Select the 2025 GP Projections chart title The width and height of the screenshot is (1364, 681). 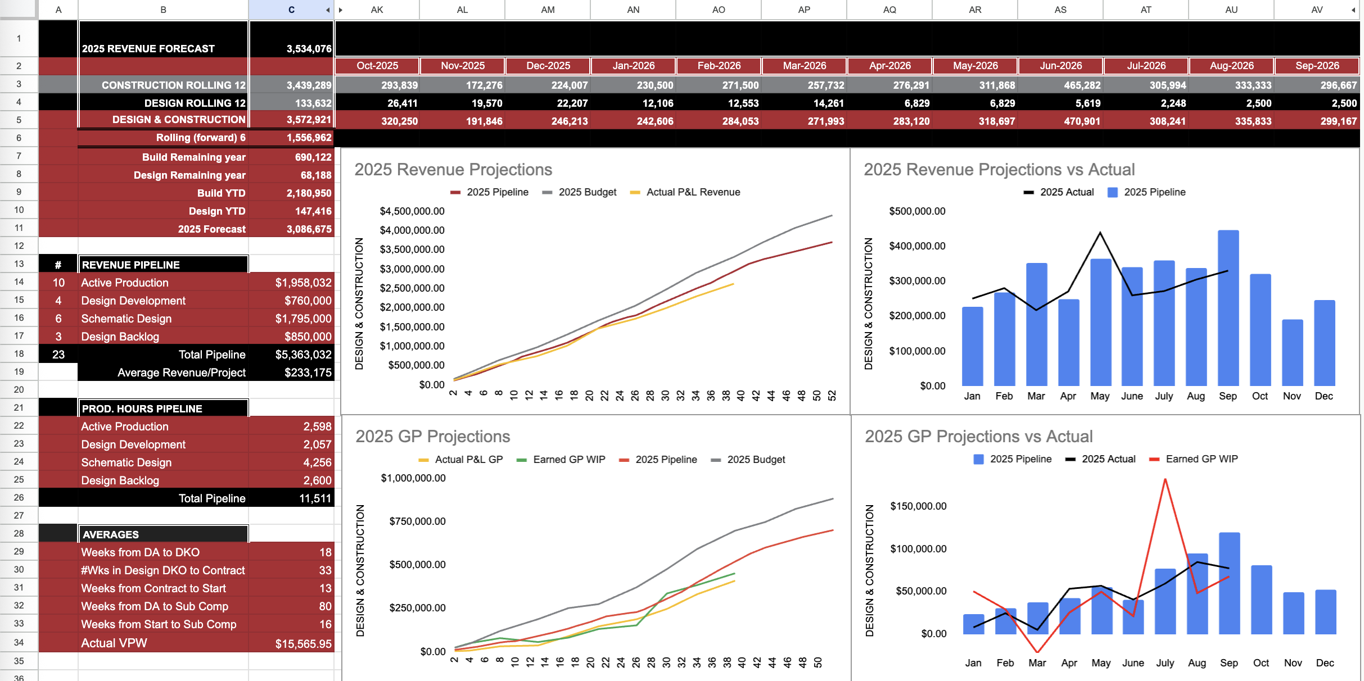click(432, 437)
